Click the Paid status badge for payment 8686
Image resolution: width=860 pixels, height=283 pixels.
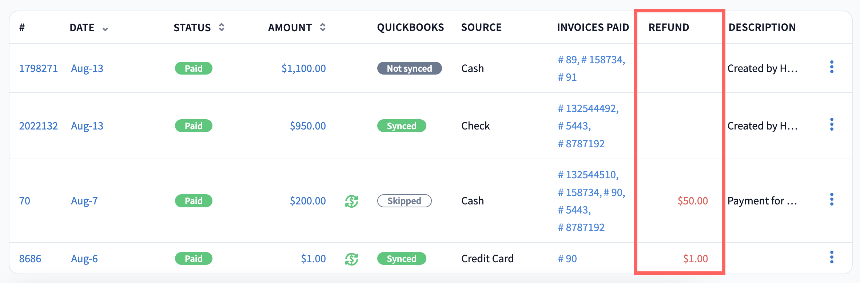[x=194, y=259]
